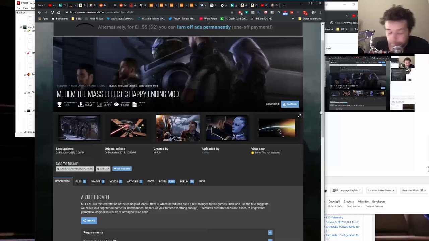Click Gameplay Effects/Changes tag
The image size is (429, 241).
point(75,169)
